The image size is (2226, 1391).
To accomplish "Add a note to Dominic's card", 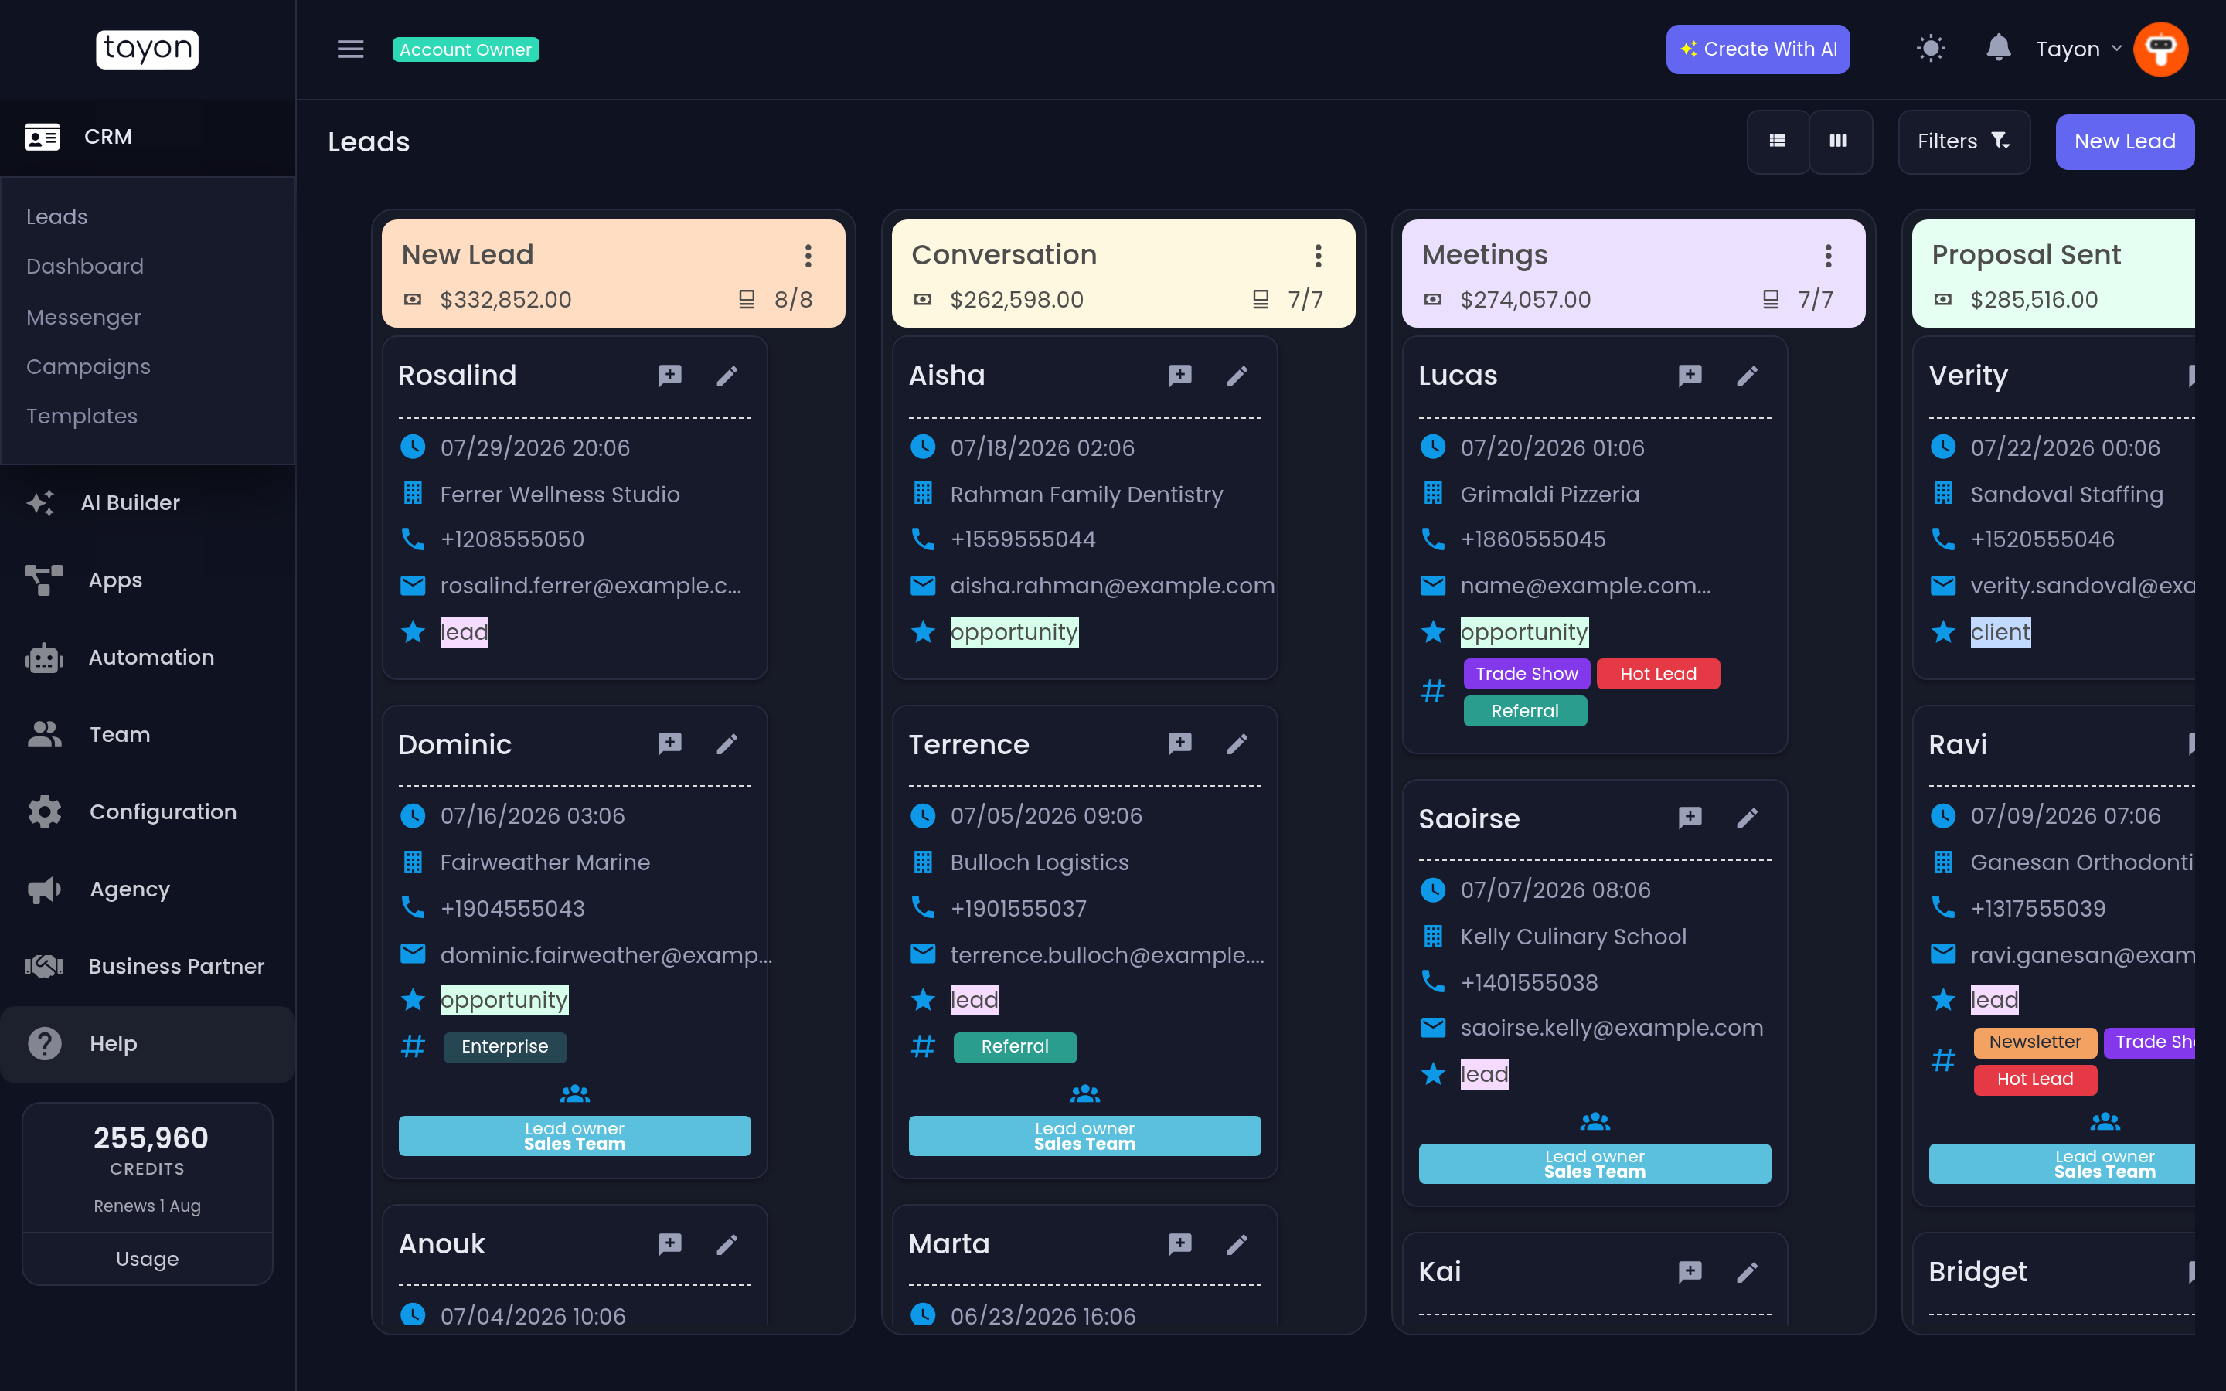I will tap(669, 743).
